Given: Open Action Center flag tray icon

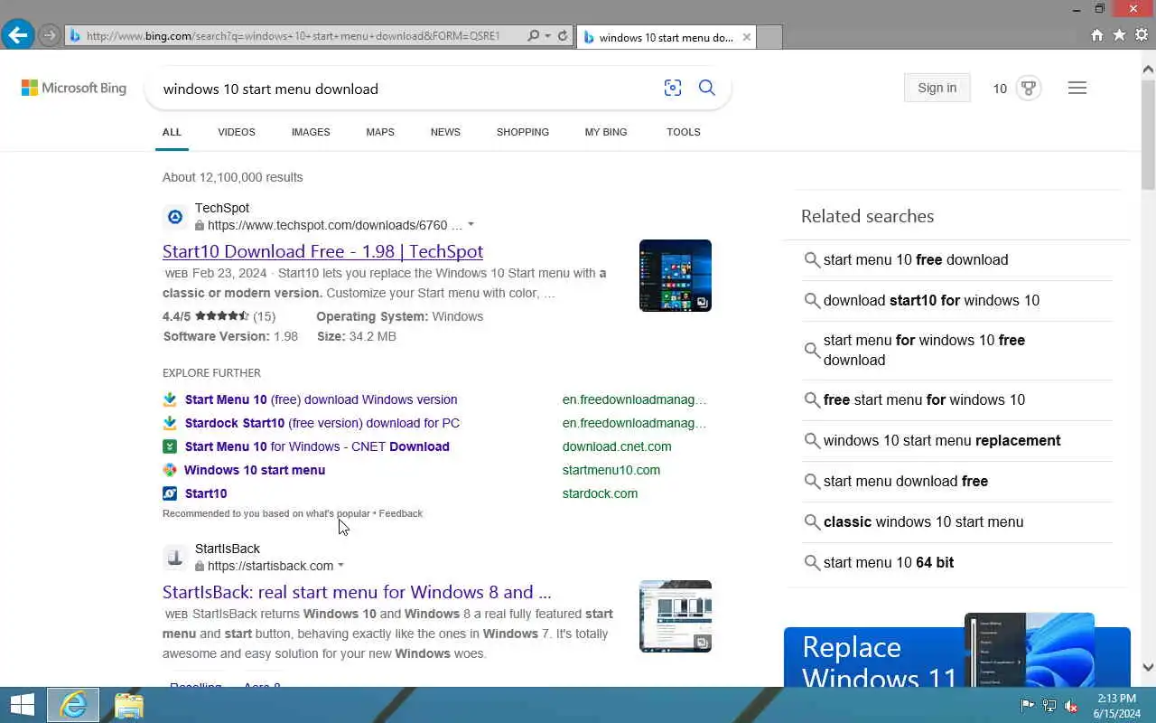Looking at the screenshot, I should 1028,706.
